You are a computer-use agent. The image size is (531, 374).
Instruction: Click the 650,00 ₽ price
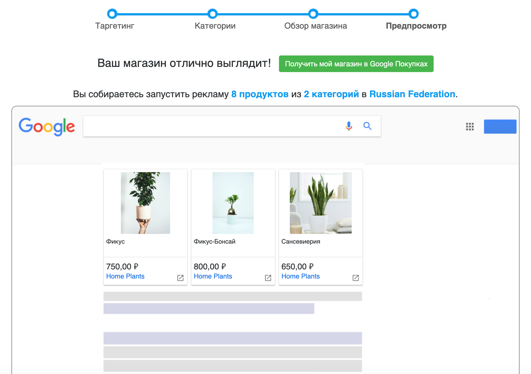(x=297, y=266)
